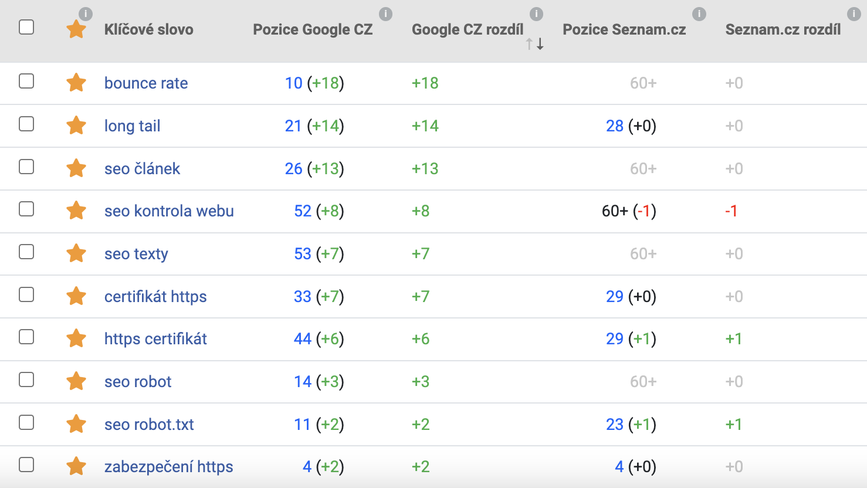Click the star in the table header

pos(76,29)
